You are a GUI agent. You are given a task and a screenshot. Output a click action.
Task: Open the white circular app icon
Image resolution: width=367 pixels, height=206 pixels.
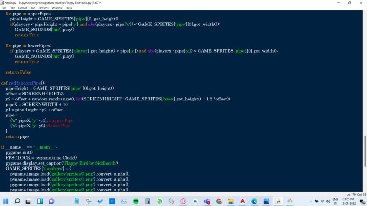pos(195,201)
